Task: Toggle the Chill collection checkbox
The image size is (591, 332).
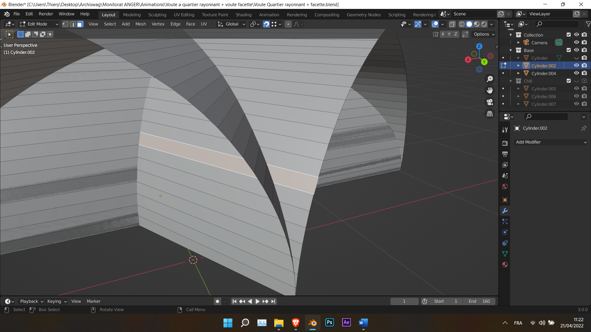Action: [x=569, y=81]
